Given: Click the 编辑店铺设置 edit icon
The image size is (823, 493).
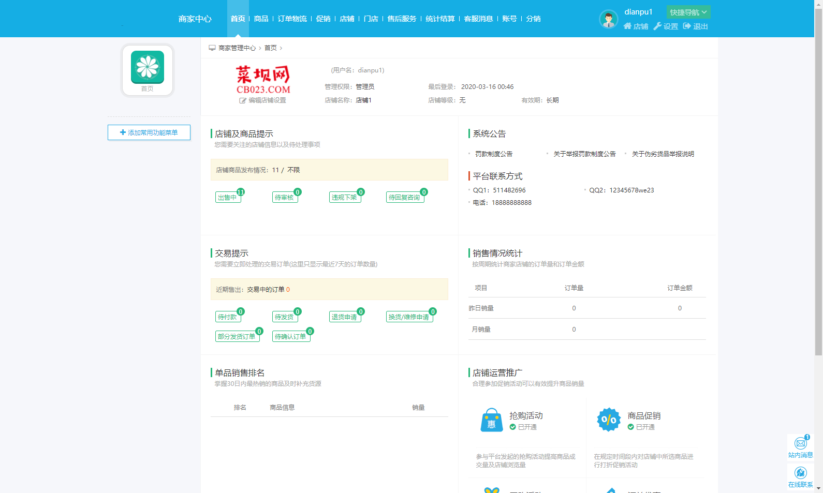Looking at the screenshot, I should pyautogui.click(x=242, y=100).
